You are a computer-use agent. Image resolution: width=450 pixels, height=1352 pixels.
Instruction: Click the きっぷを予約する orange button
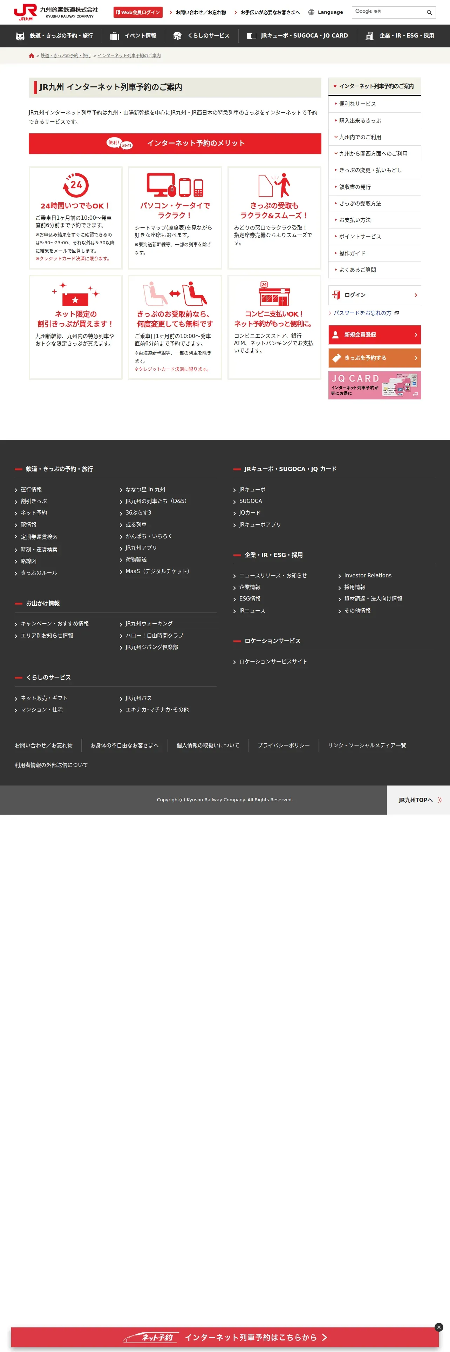[375, 358]
